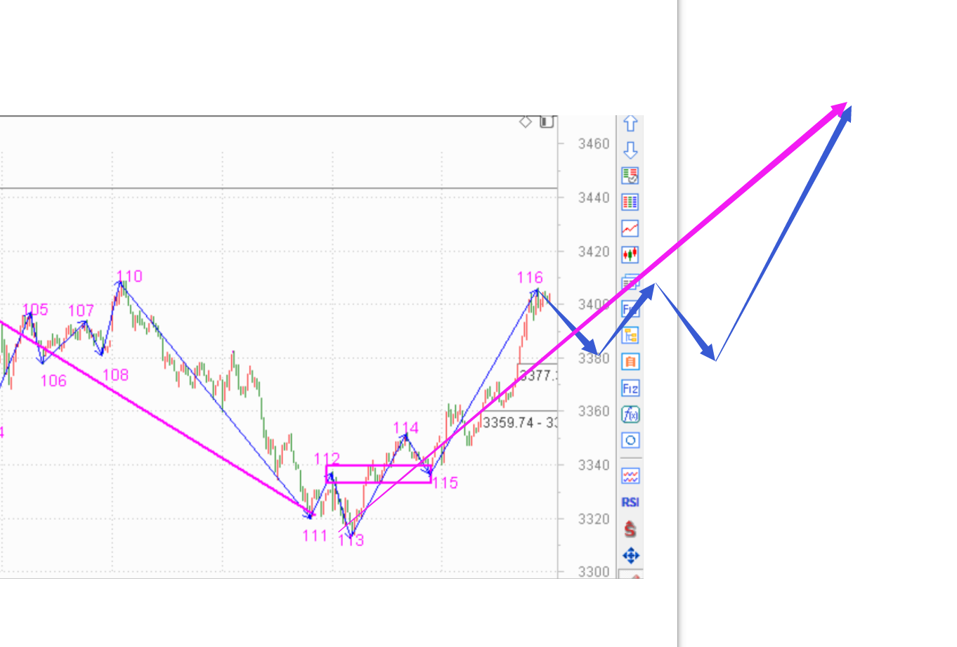Switch to line chart view icon
The image size is (957, 647).
click(630, 228)
